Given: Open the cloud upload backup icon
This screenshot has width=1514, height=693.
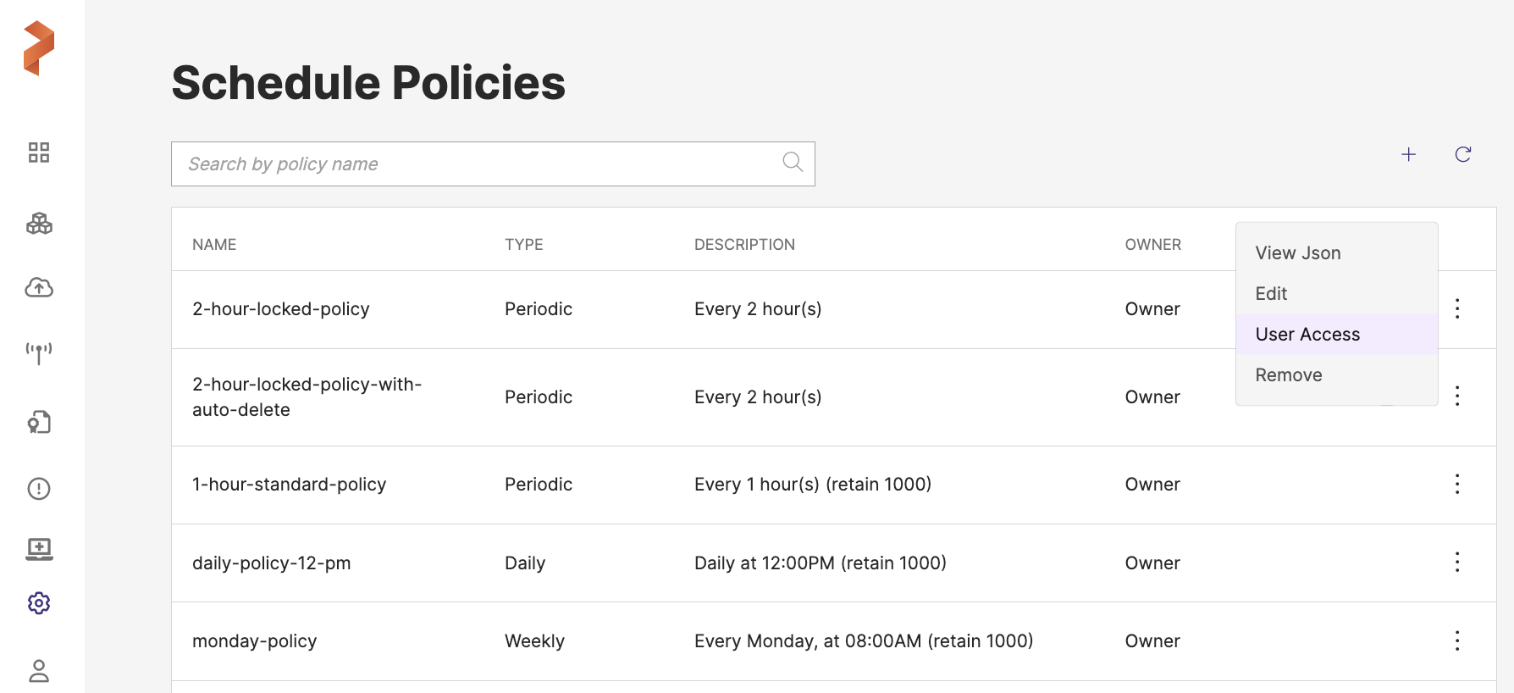Looking at the screenshot, I should 39,288.
